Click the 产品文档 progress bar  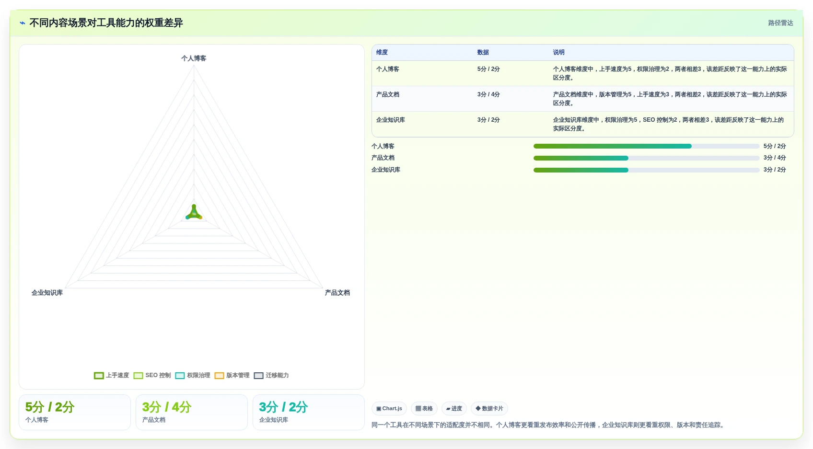[646, 158]
